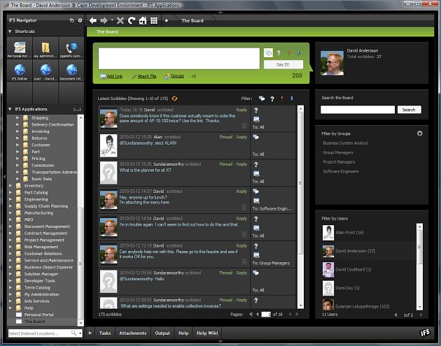
Task: Select question message type in composer
Action: point(279,53)
